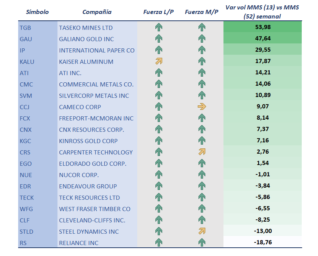Click Fuerza L/P up arrow in CCJ row
The width and height of the screenshot is (318, 256).
click(159, 106)
